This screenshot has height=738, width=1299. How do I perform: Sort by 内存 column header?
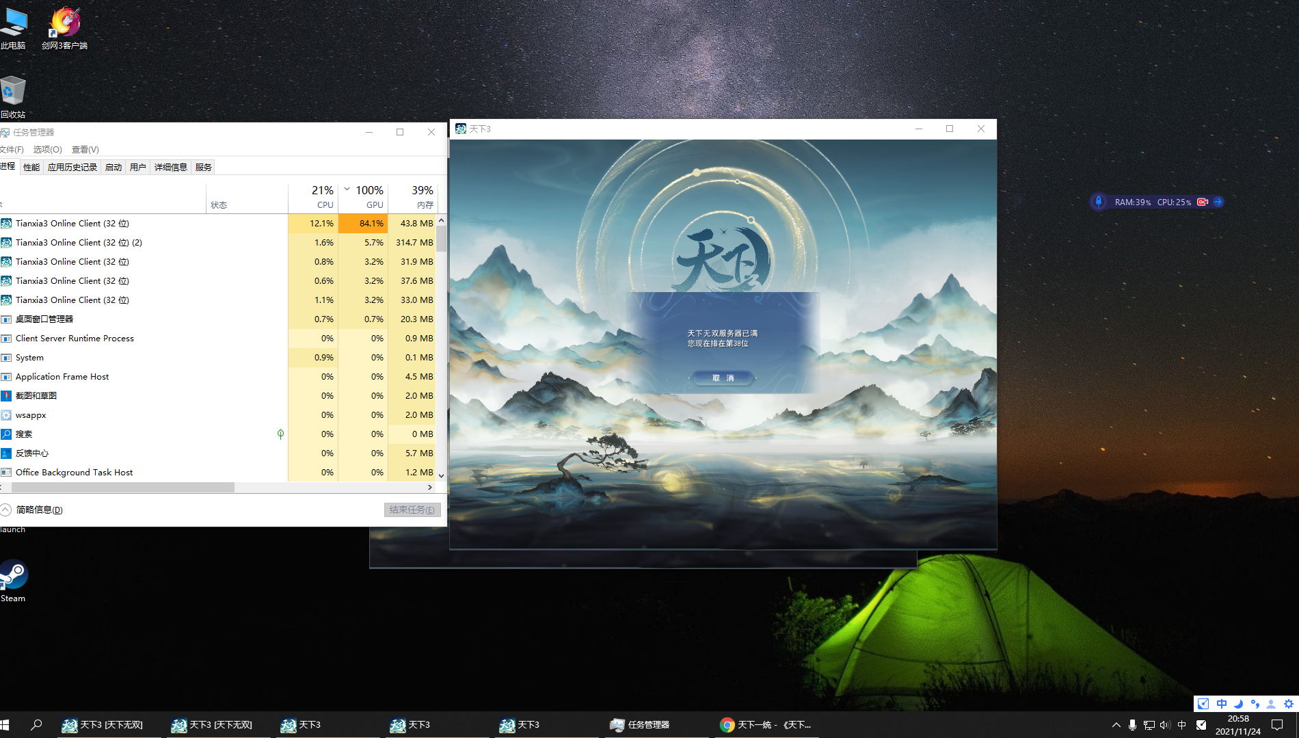coord(413,197)
